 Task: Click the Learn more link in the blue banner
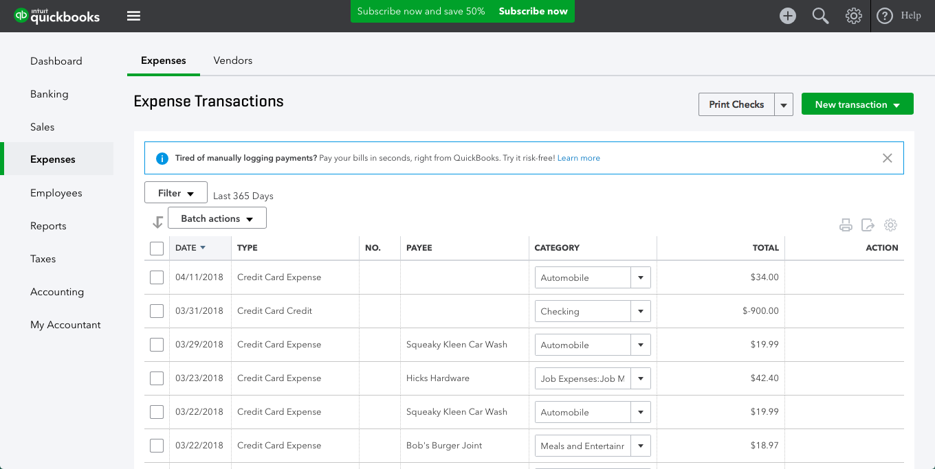(578, 157)
